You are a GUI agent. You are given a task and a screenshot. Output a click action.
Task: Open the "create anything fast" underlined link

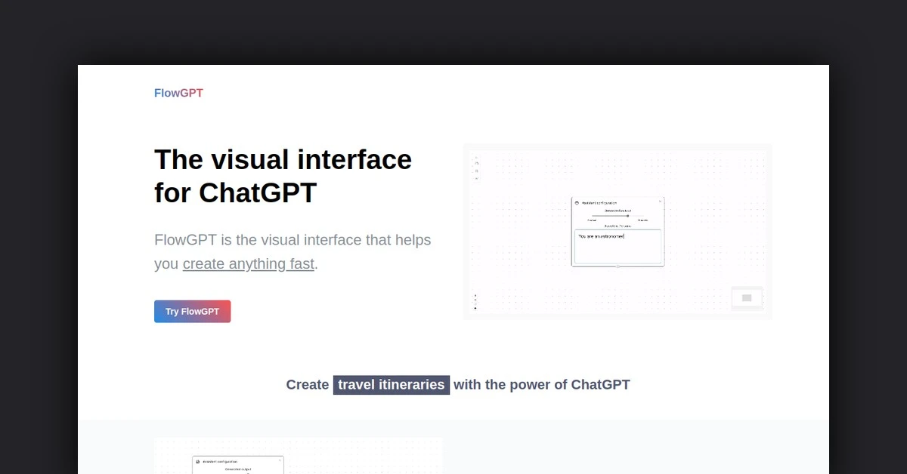pyautogui.click(x=248, y=264)
